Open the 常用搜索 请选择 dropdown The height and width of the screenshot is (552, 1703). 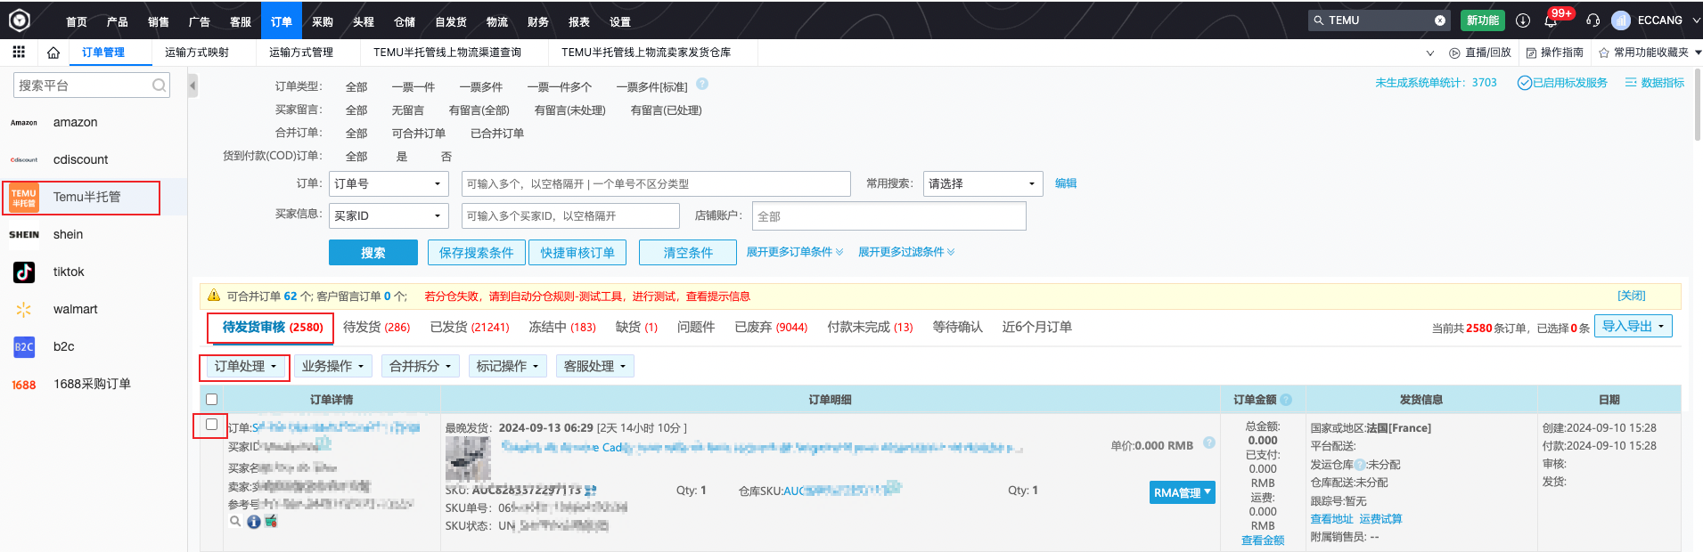tap(983, 183)
